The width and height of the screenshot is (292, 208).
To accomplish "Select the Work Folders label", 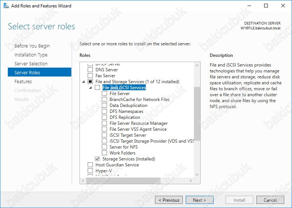I will tap(122, 153).
